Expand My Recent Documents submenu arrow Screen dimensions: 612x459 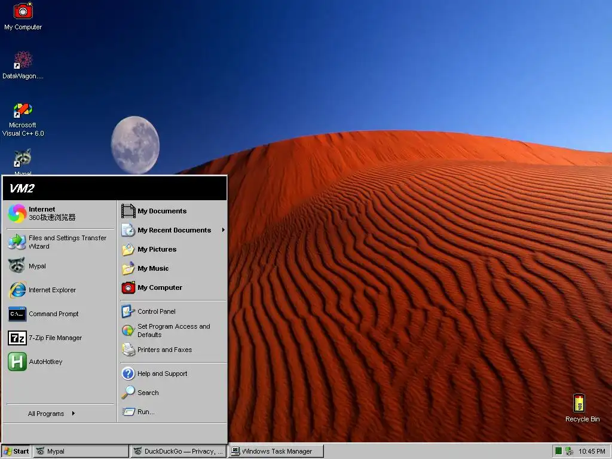[x=224, y=230]
